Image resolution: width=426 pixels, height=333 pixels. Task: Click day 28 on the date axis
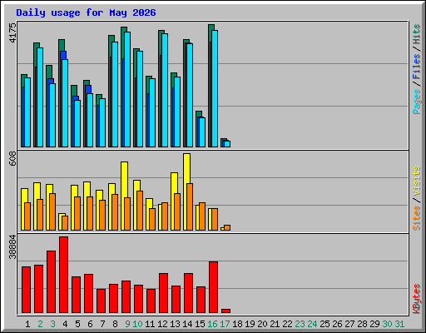tap(362, 324)
